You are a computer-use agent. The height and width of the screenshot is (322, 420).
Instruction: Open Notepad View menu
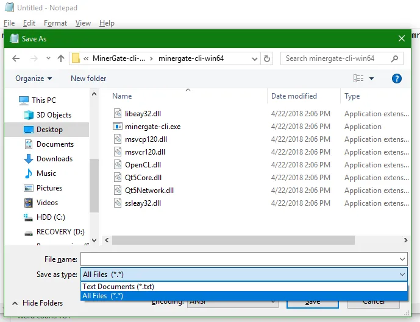83,23
